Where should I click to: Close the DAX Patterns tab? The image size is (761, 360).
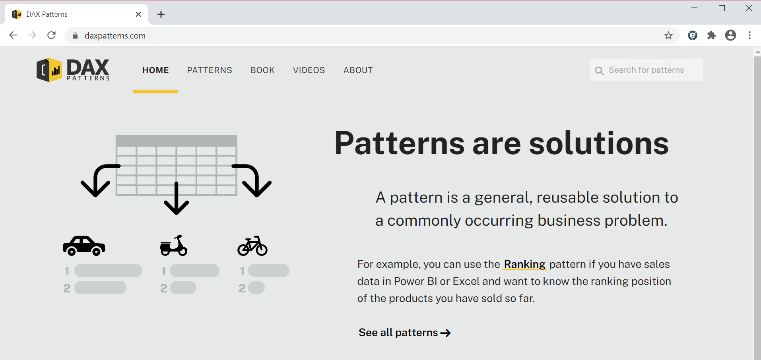138,14
